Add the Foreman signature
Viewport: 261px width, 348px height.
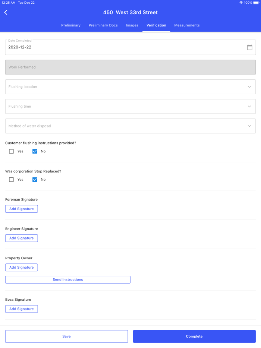(22, 209)
